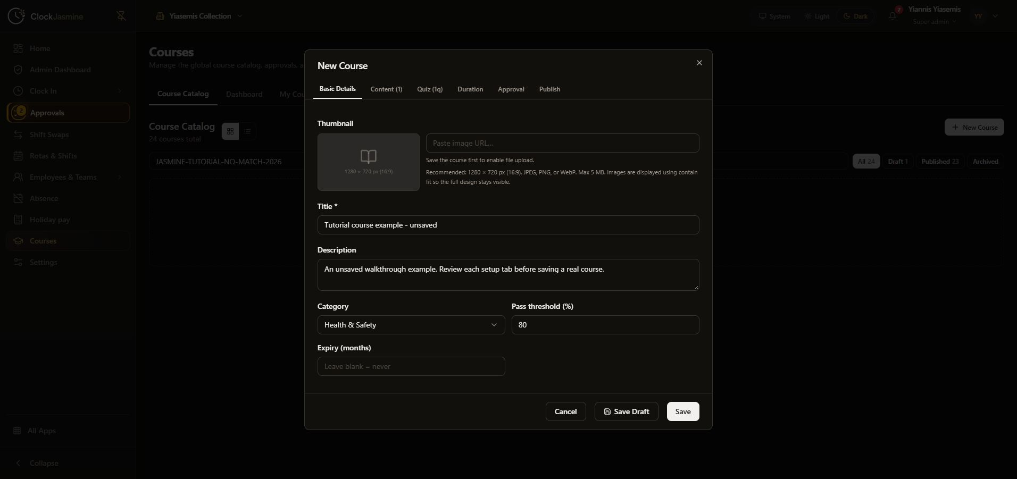
Task: Filter courses by Archived
Action: pos(985,162)
